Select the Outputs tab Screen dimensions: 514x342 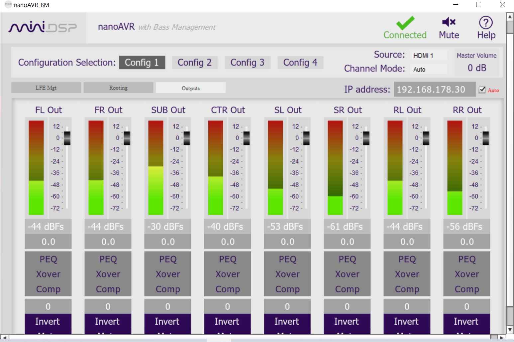point(191,88)
